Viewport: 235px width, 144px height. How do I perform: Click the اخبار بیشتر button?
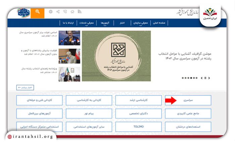click(25, 88)
